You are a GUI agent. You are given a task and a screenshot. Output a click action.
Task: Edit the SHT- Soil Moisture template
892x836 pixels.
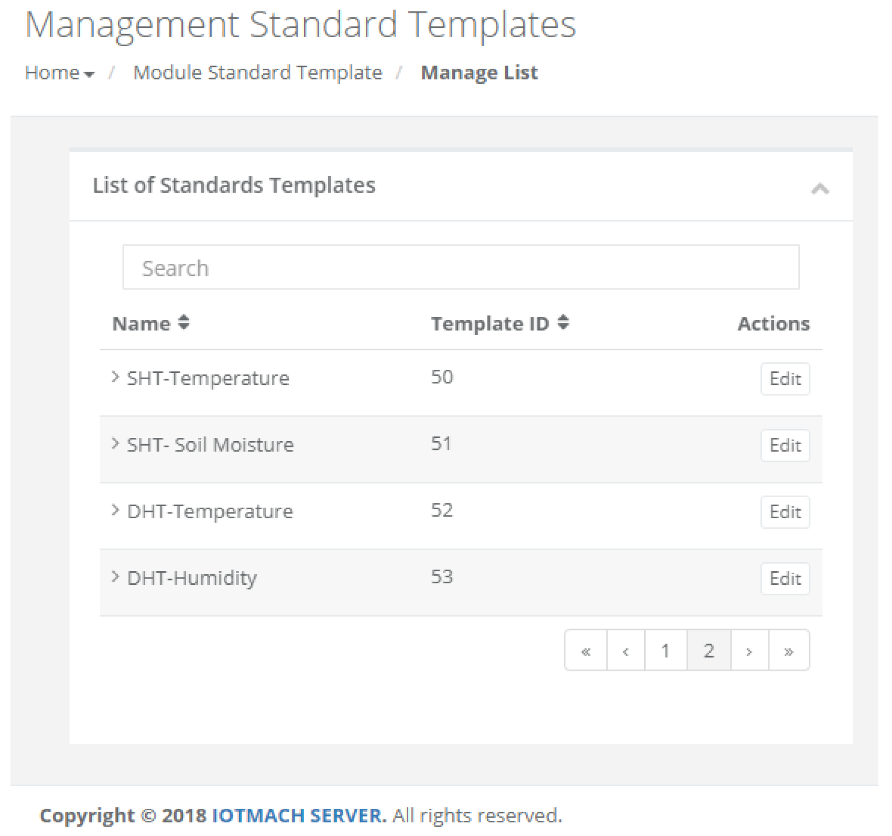click(x=785, y=445)
